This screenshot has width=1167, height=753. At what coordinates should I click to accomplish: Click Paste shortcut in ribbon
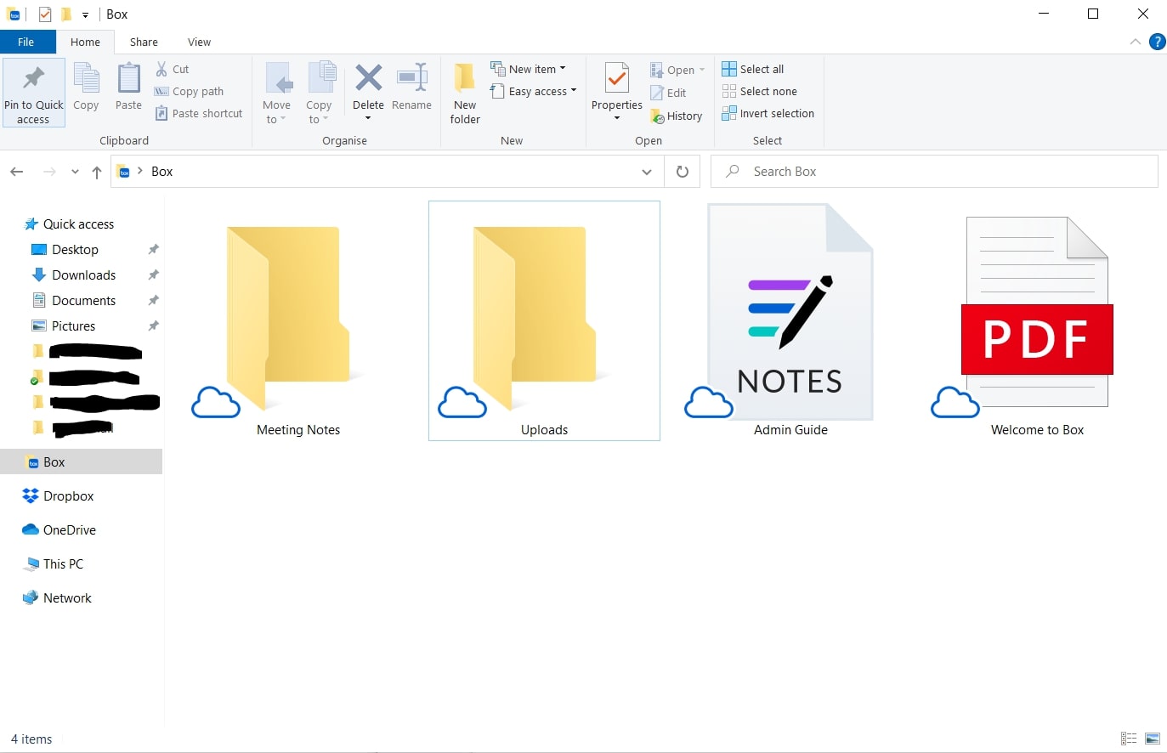coord(198,113)
